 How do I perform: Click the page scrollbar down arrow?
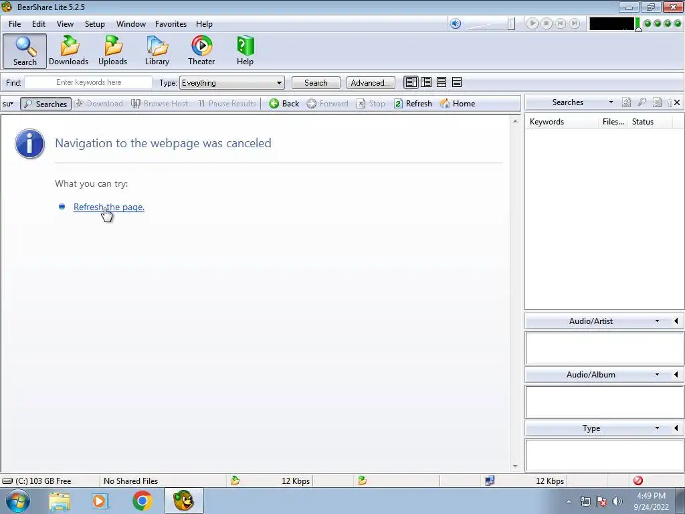point(515,466)
